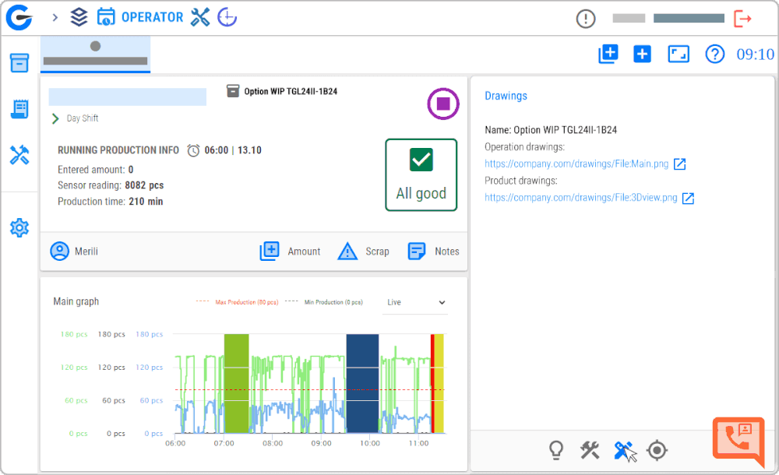Select the OPERATOR menu item
Image resolution: width=779 pixels, height=475 pixels.
(152, 17)
